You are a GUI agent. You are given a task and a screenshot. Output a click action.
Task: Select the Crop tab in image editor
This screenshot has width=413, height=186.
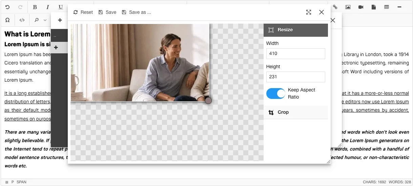coord(296,112)
